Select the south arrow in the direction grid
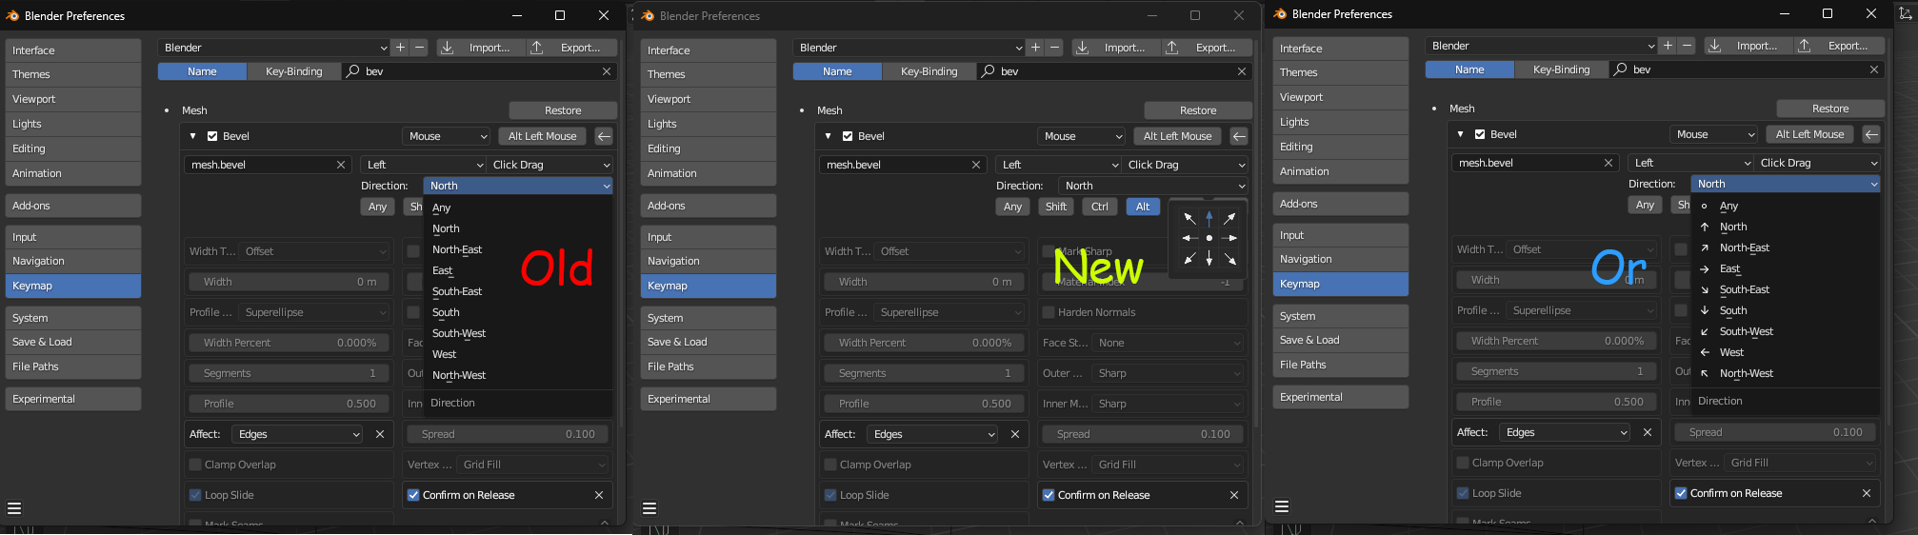This screenshot has height=535, width=1918. coord(1209,259)
